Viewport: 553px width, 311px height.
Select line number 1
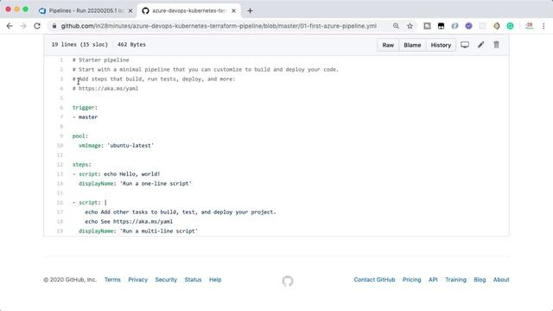pyautogui.click(x=61, y=60)
